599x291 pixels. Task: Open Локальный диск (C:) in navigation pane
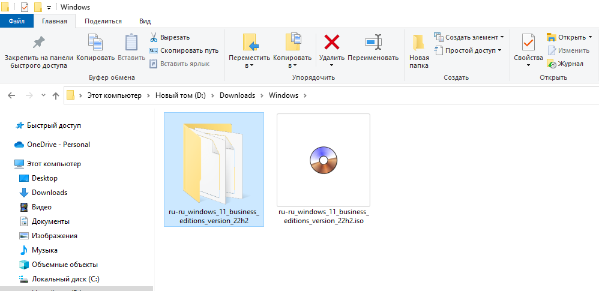(x=65, y=279)
